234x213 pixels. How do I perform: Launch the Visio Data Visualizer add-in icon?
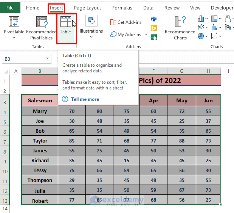[154, 19]
